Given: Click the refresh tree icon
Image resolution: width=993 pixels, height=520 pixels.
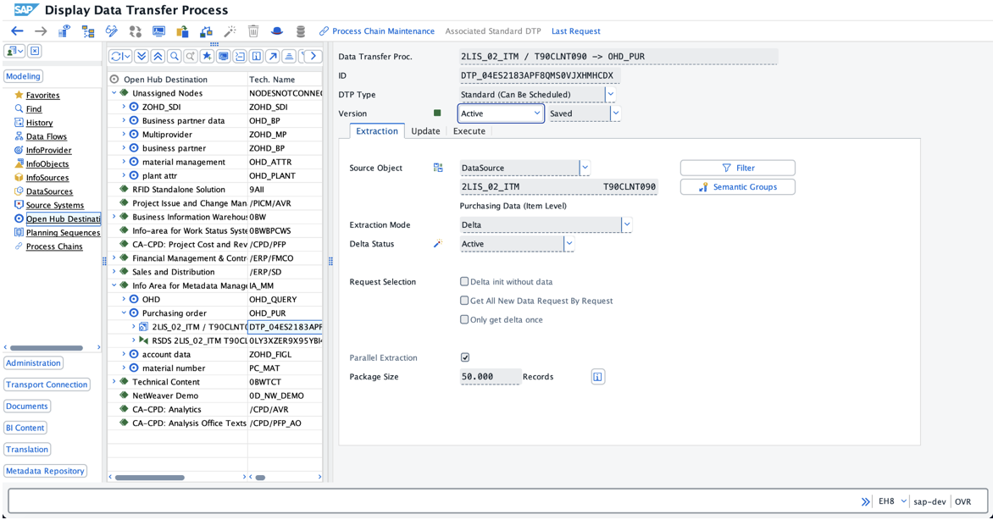Looking at the screenshot, I should coord(119,57).
